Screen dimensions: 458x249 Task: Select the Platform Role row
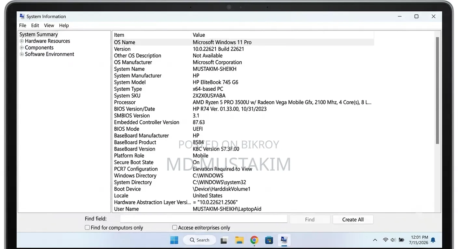click(243, 156)
